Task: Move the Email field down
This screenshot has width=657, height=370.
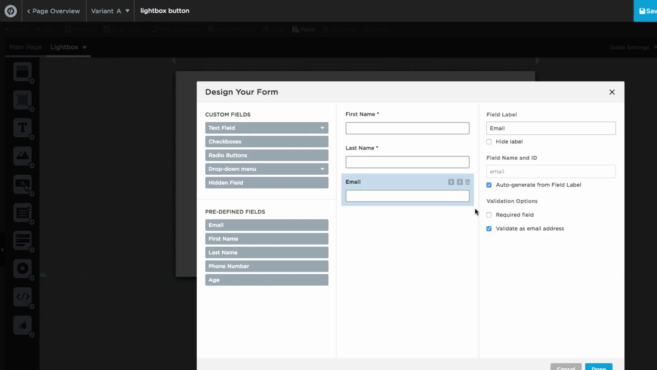Action: tap(460, 182)
